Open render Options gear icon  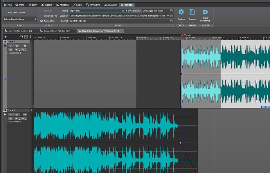(181, 12)
